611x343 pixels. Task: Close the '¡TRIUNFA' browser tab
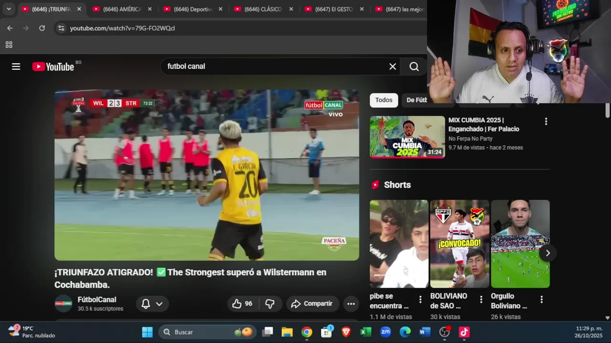[79, 9]
